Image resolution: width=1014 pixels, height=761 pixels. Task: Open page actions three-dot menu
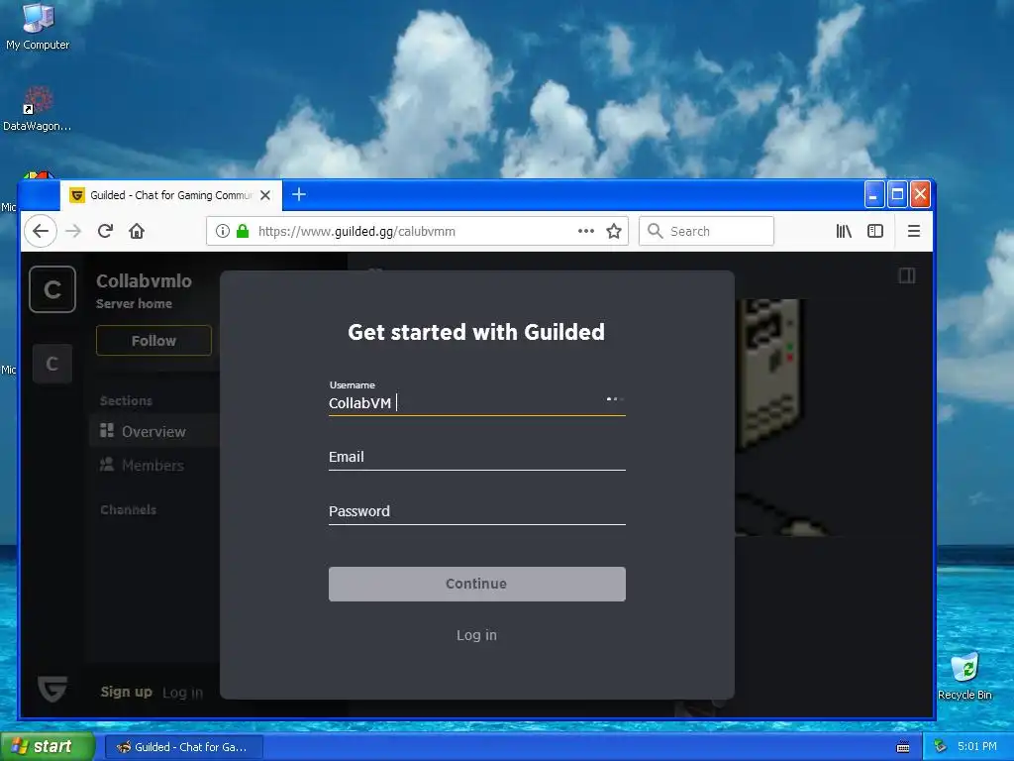(586, 231)
